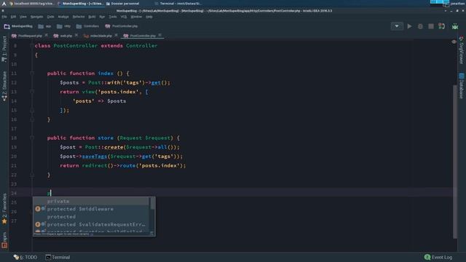Open the Refactor menu
The height and width of the screenshot is (262, 466).
pos(79,17)
